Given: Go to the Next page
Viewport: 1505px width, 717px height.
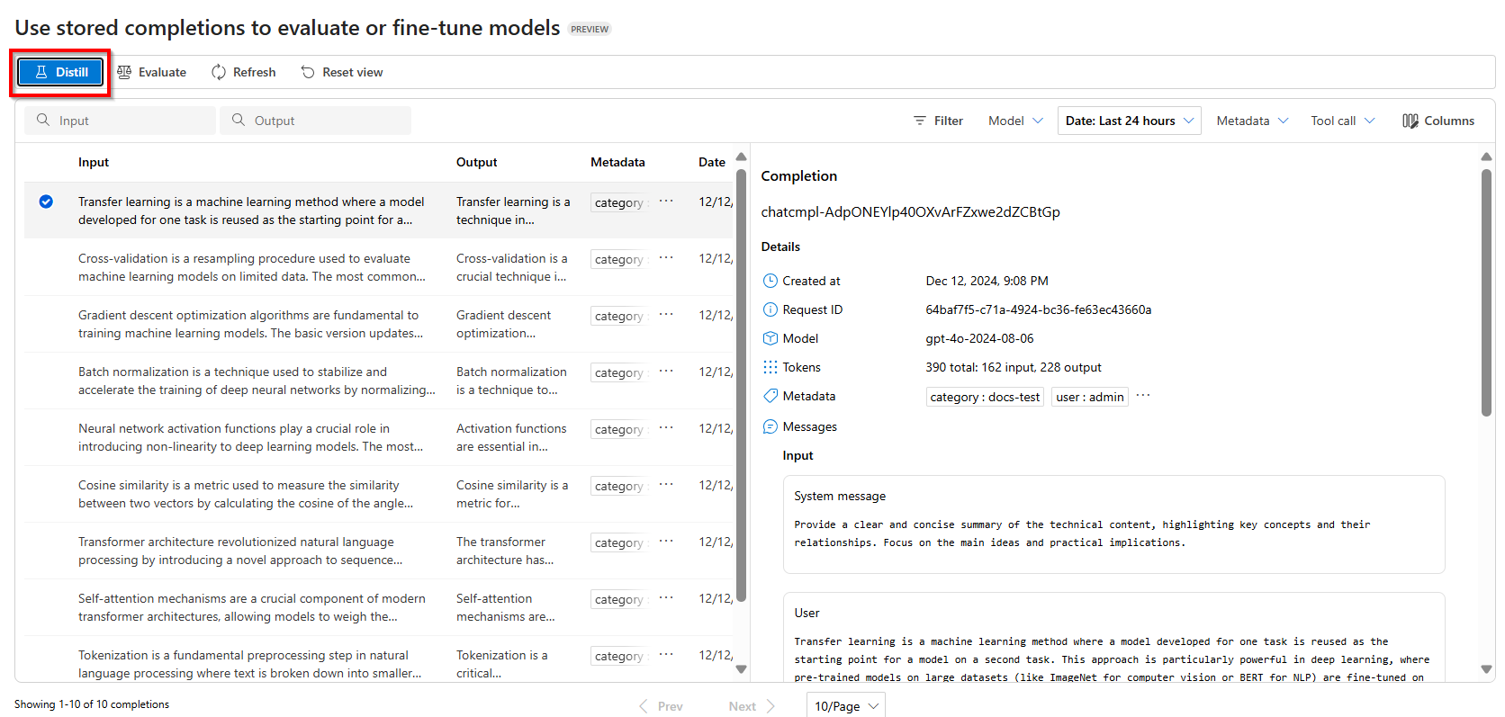Looking at the screenshot, I should [x=751, y=706].
